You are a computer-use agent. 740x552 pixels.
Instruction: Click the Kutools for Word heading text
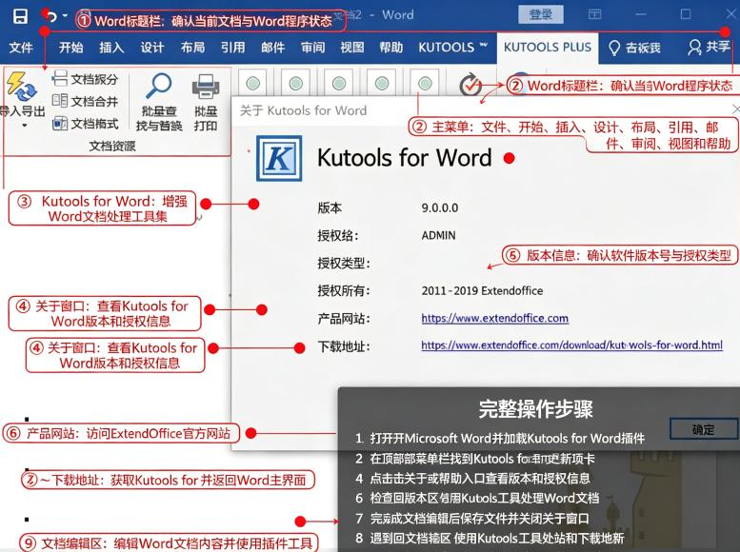pos(405,158)
